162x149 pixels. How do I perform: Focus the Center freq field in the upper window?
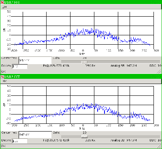pyautogui.click(x=35, y=60)
